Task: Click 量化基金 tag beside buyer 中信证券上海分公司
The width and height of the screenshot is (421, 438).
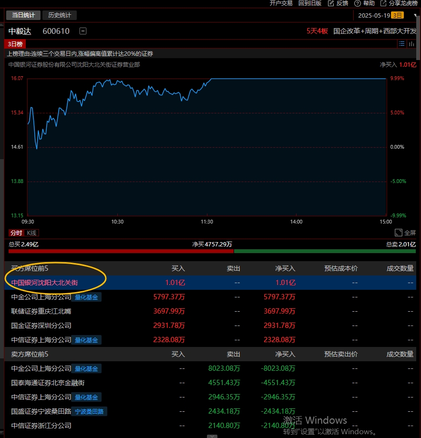Action: [86, 340]
